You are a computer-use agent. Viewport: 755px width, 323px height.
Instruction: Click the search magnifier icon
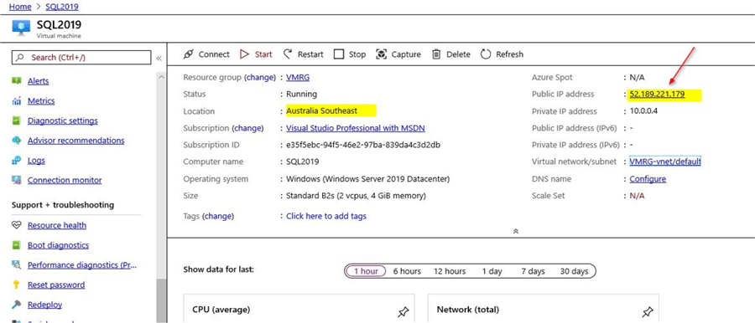20,57
